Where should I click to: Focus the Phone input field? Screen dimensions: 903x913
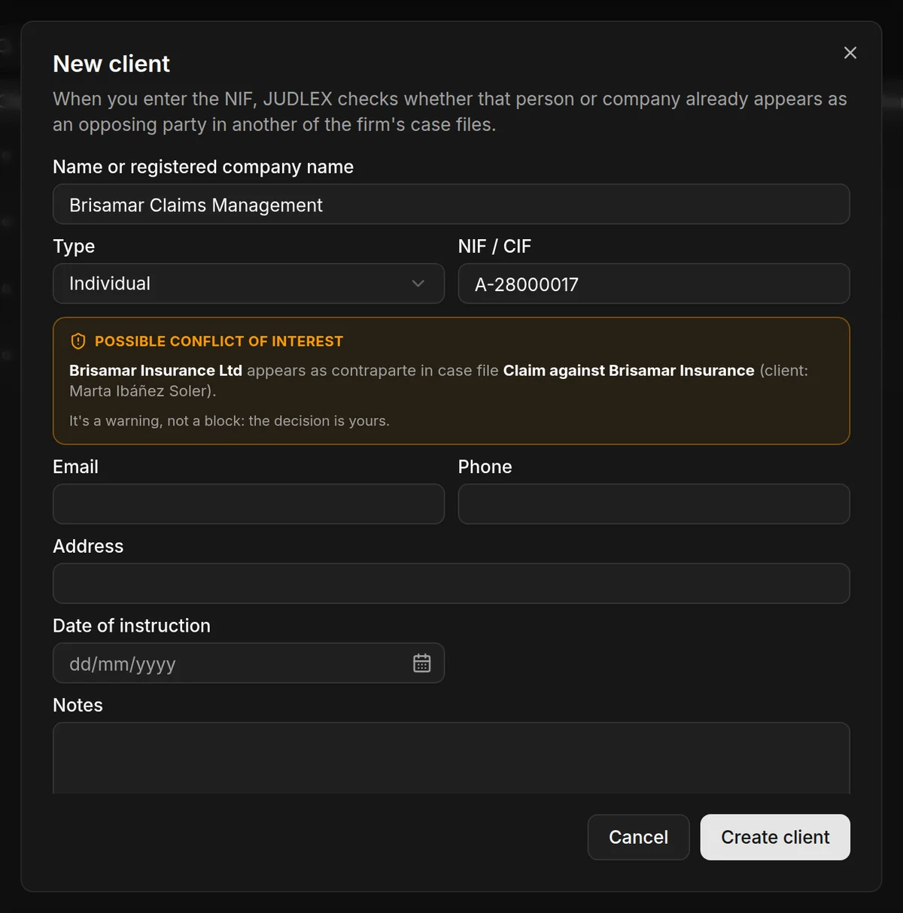[x=654, y=504]
